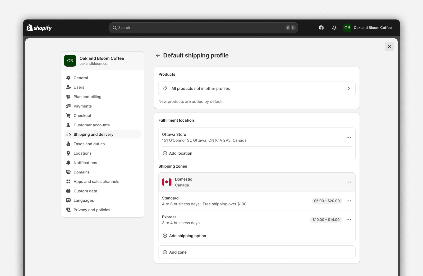The height and width of the screenshot is (276, 423).
Task: Click the plus icon next to Add location
Action: coord(165,153)
